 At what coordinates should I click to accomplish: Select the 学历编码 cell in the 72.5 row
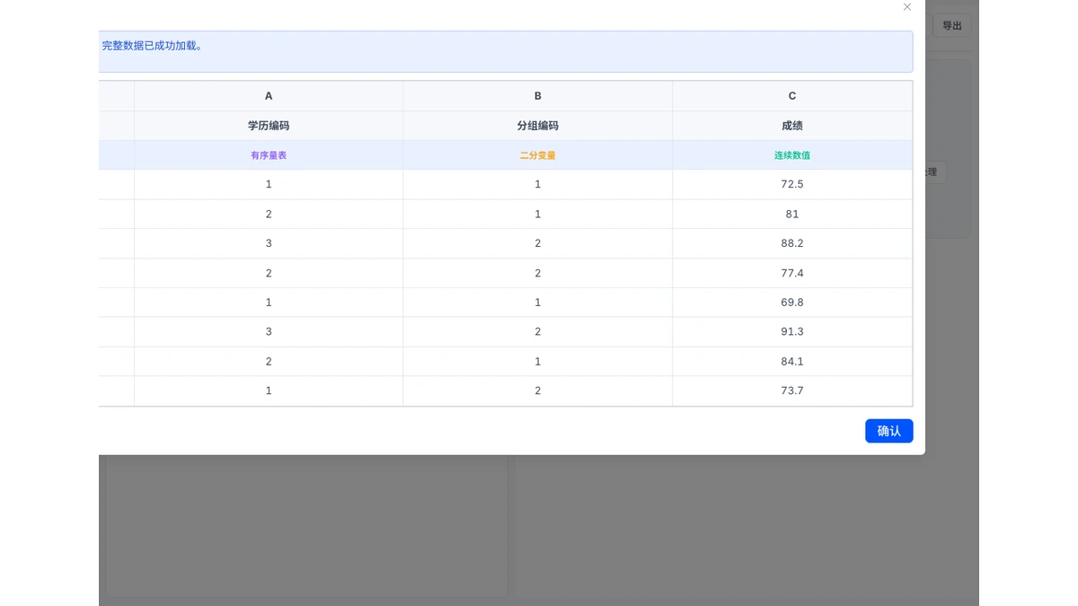point(269,184)
